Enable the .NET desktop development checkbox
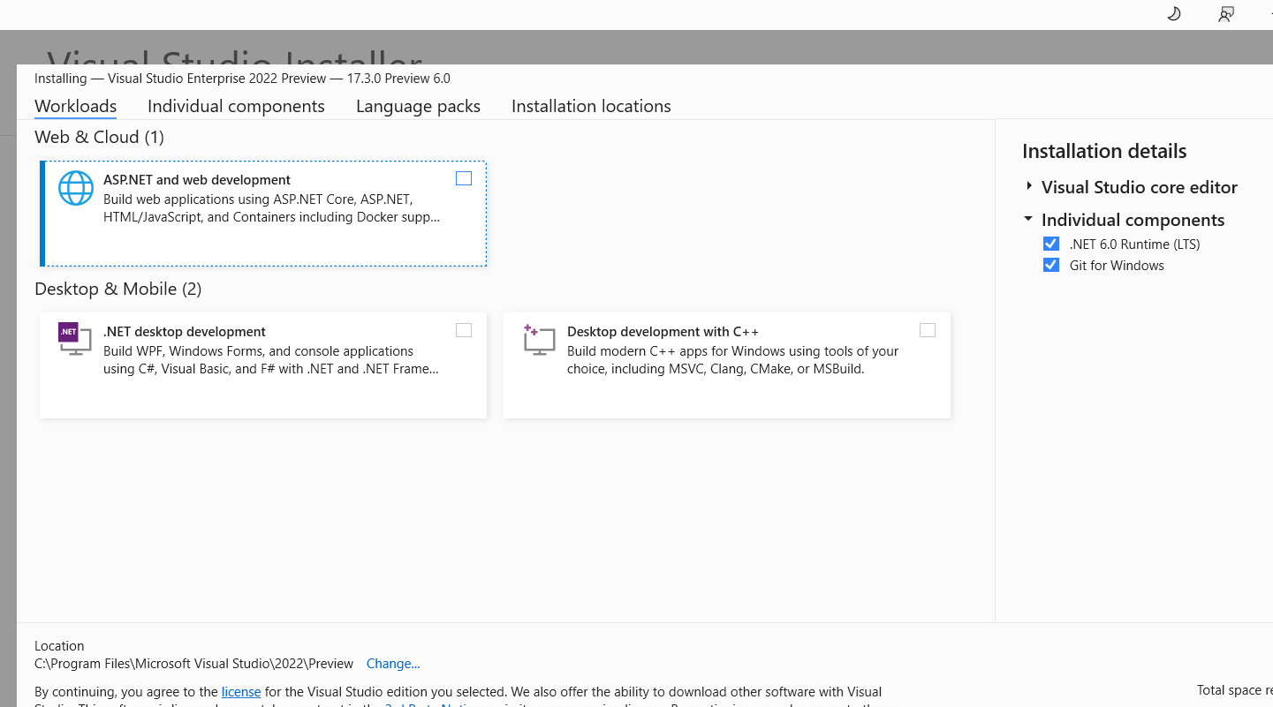The width and height of the screenshot is (1273, 707). 464,329
